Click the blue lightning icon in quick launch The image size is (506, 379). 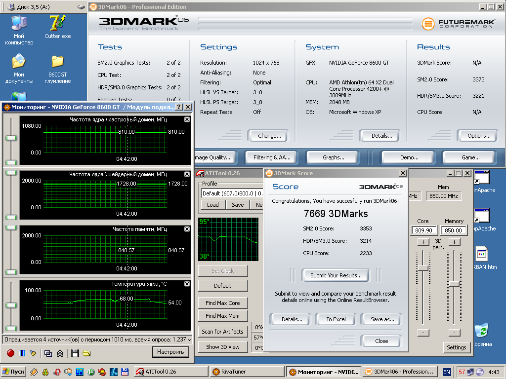114,372
